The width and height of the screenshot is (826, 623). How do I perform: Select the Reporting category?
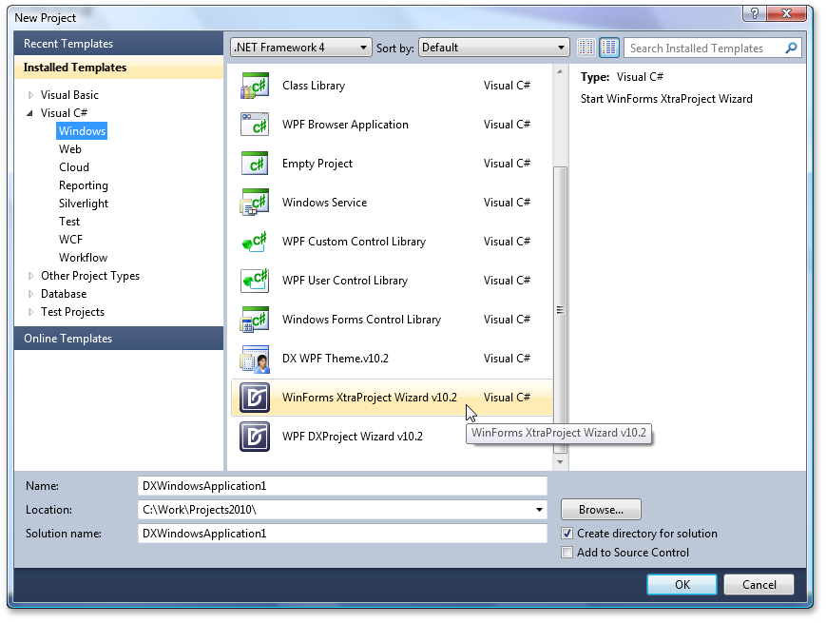tap(84, 185)
